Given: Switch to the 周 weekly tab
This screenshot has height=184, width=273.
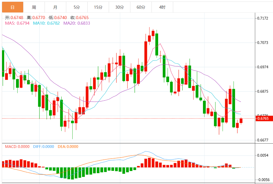Looking at the screenshot, I should [34, 7].
